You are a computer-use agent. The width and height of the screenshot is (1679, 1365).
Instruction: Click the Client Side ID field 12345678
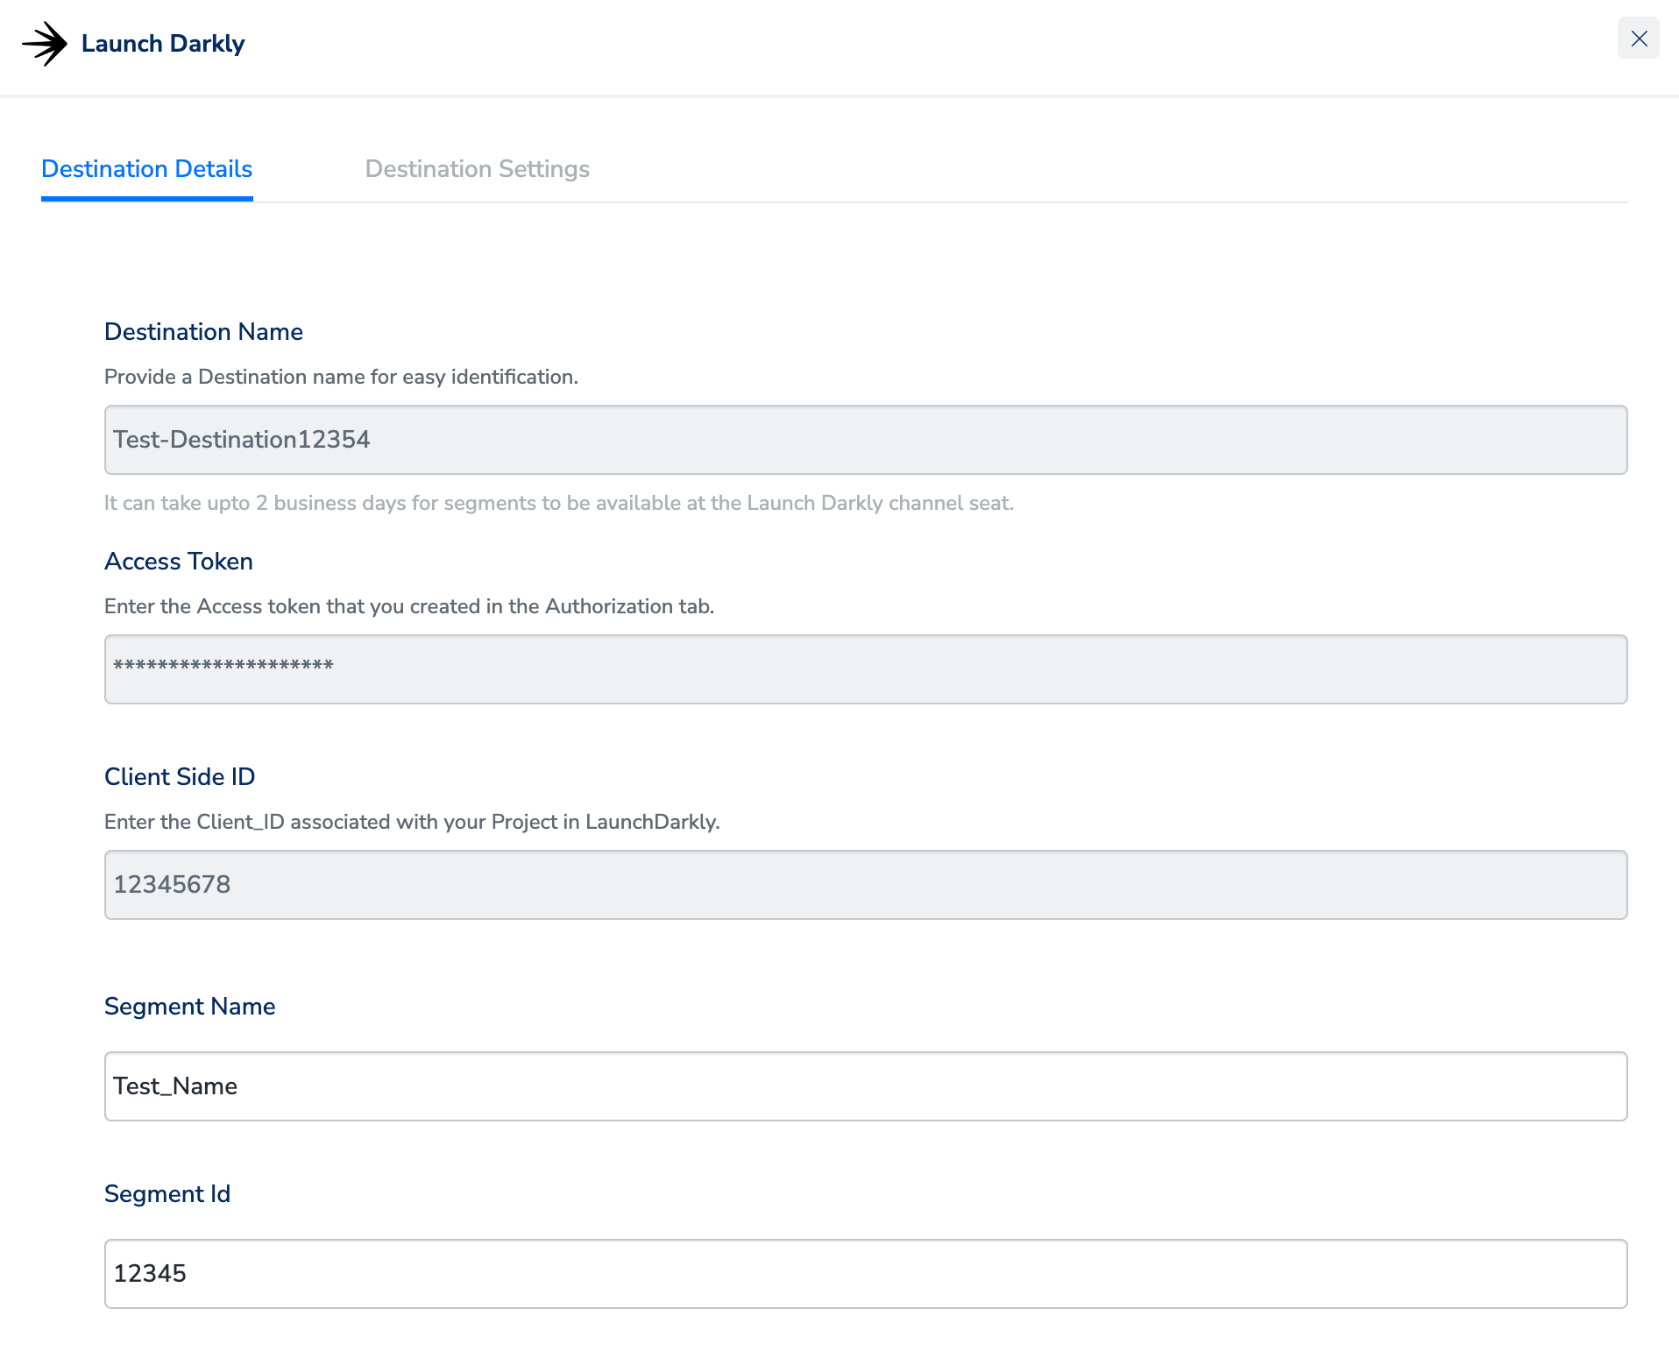866,885
